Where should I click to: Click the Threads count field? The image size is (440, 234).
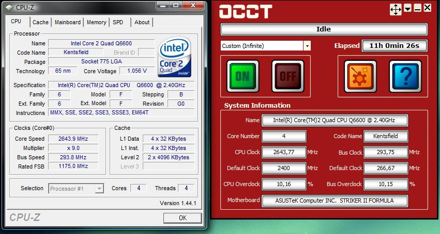click(186, 188)
